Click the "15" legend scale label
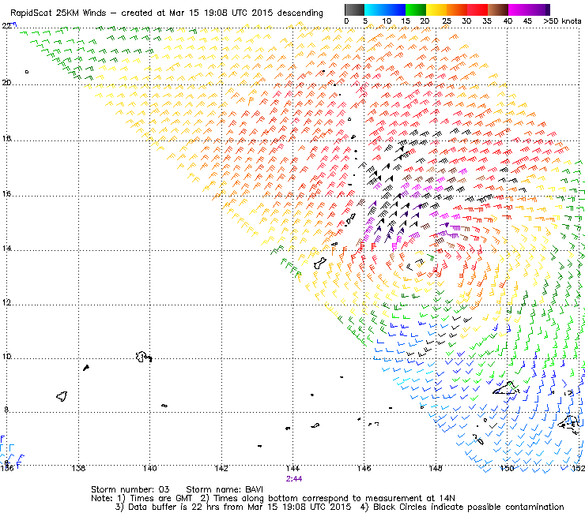The height and width of the screenshot is (513, 585). tap(406, 21)
